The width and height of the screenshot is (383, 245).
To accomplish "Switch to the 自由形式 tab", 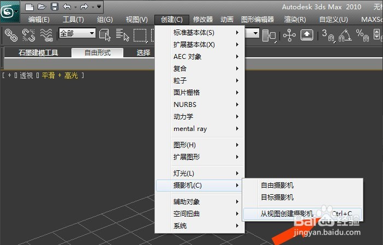I will pyautogui.click(x=98, y=52).
